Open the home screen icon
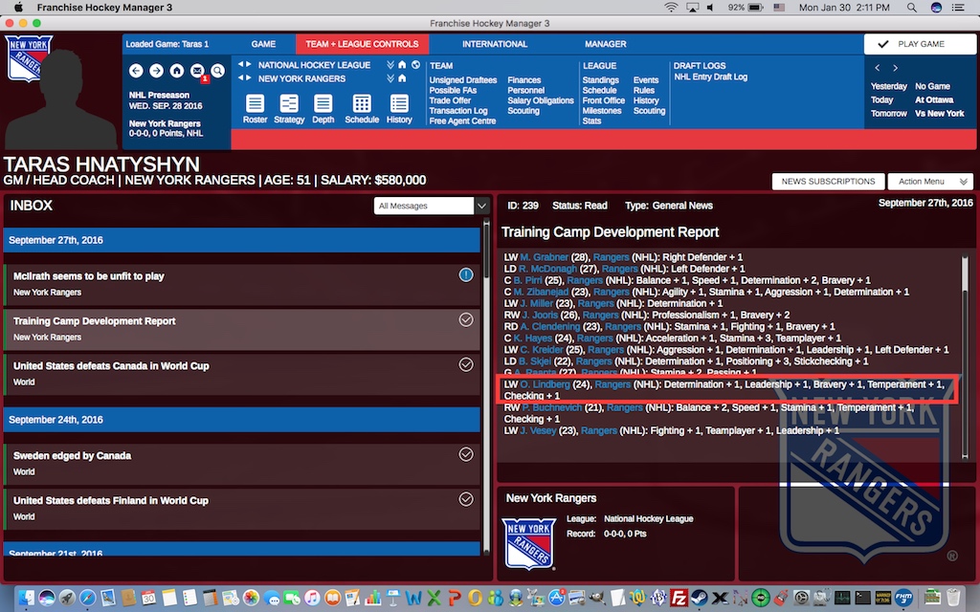 pos(177,71)
